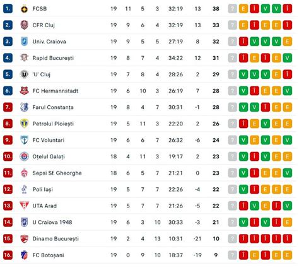Screen dimensions: 299x268
Task: Click the Dinamo București crest
Action: click(x=25, y=239)
